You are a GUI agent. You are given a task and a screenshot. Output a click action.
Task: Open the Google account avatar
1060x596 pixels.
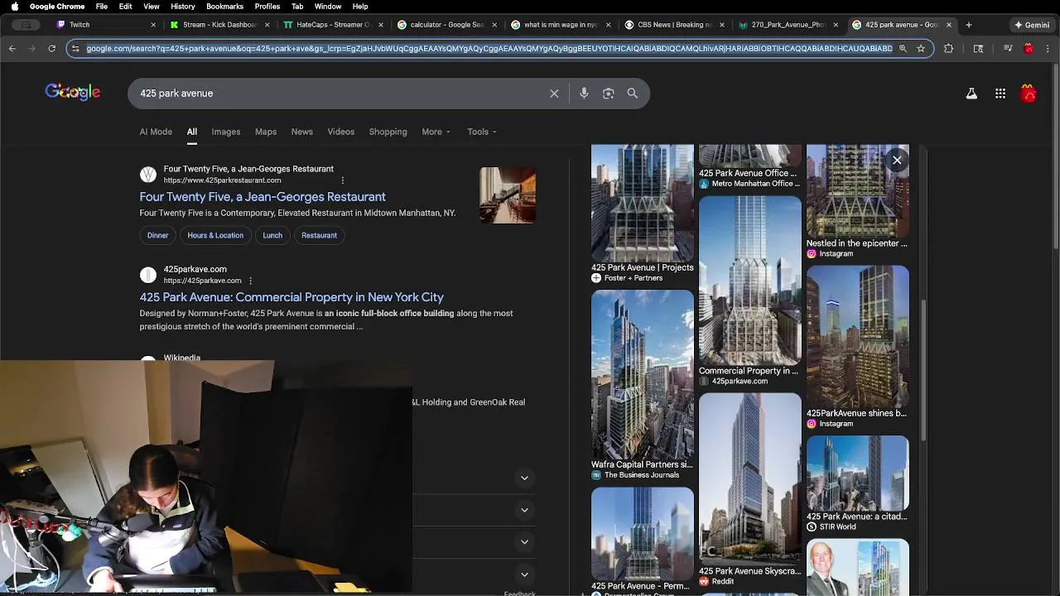click(1029, 94)
